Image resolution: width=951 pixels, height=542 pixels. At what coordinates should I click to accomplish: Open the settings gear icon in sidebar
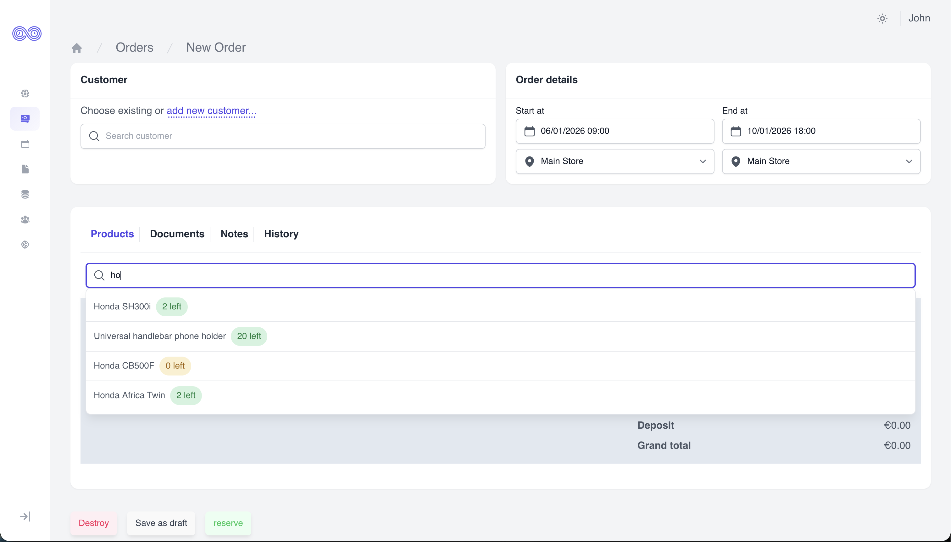pos(25,245)
